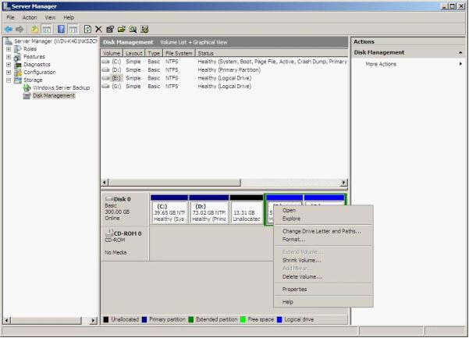The width and height of the screenshot is (469, 338).
Task: Click the Up One Level folder icon
Action: pyautogui.click(x=34, y=29)
